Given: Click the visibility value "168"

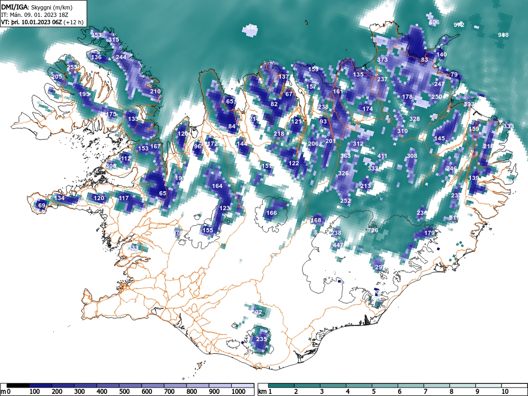Looking at the screenshot, I should 316,220.
